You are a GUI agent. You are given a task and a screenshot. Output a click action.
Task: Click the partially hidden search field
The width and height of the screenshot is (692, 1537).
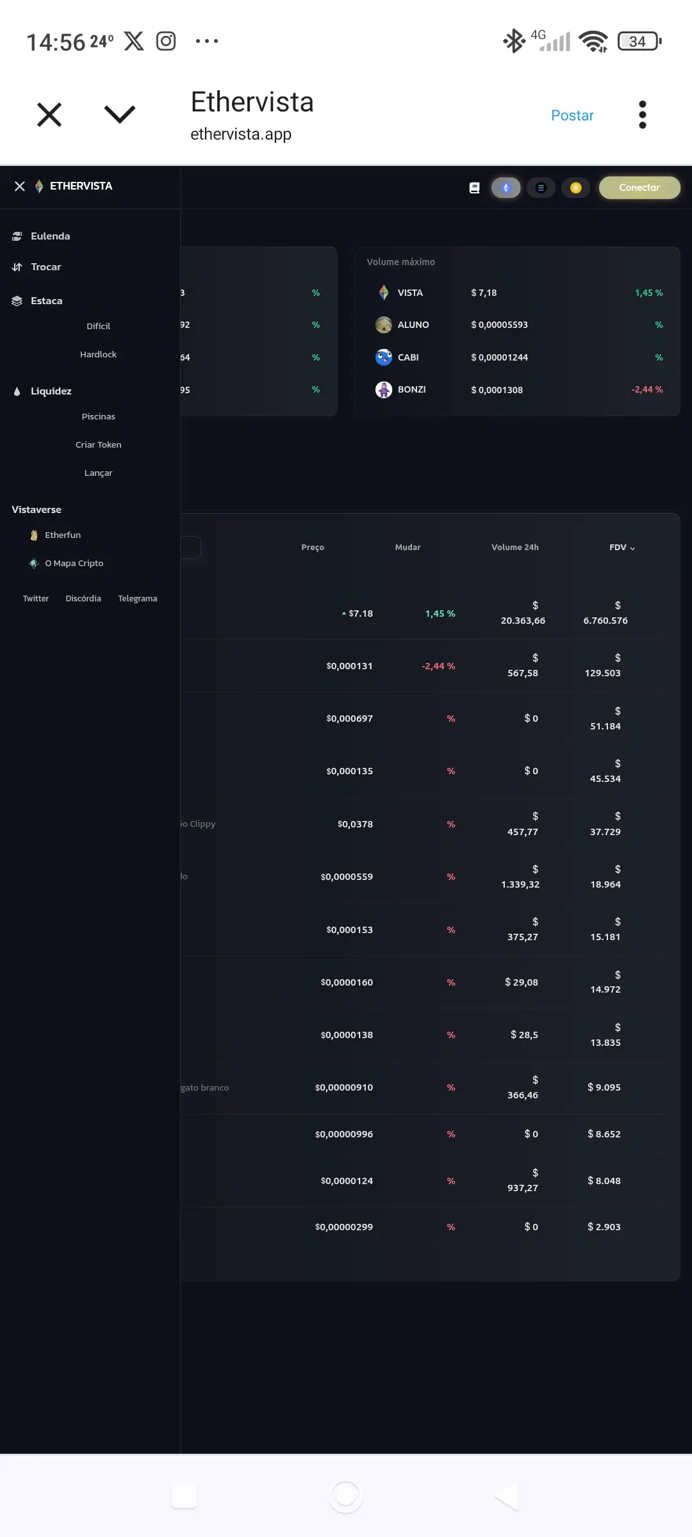point(190,548)
